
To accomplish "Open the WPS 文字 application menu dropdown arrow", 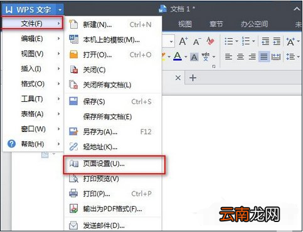I will 60,9.
